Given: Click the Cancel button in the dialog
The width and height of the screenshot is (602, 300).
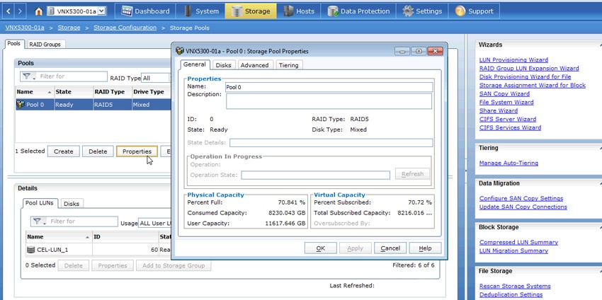Looking at the screenshot, I should pyautogui.click(x=390, y=248).
